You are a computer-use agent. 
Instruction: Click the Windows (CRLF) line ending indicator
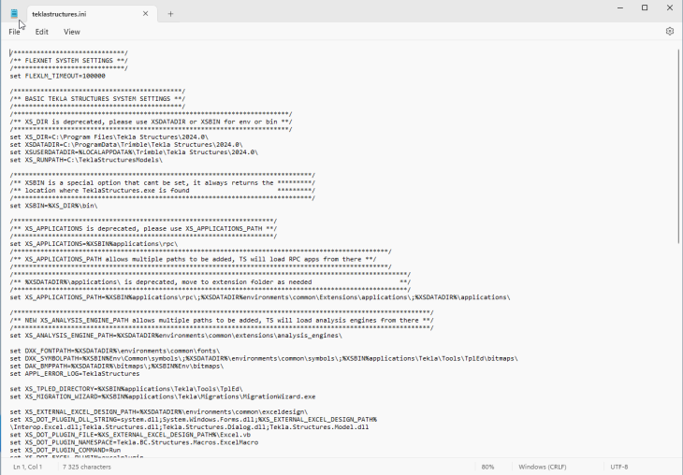click(x=543, y=467)
